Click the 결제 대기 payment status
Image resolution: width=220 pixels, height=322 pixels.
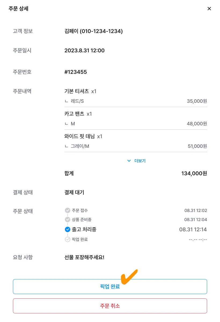(74, 192)
